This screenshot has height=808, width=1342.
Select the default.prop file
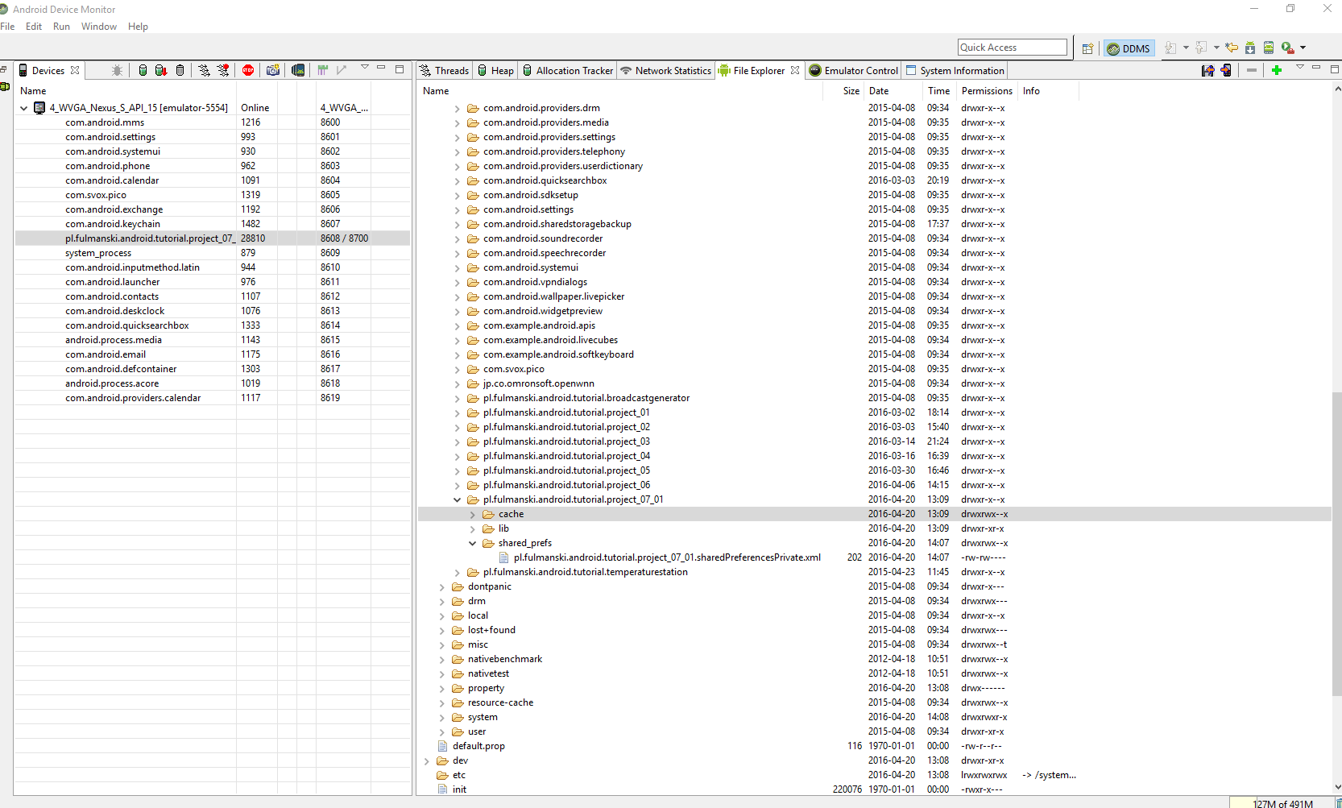(478, 746)
